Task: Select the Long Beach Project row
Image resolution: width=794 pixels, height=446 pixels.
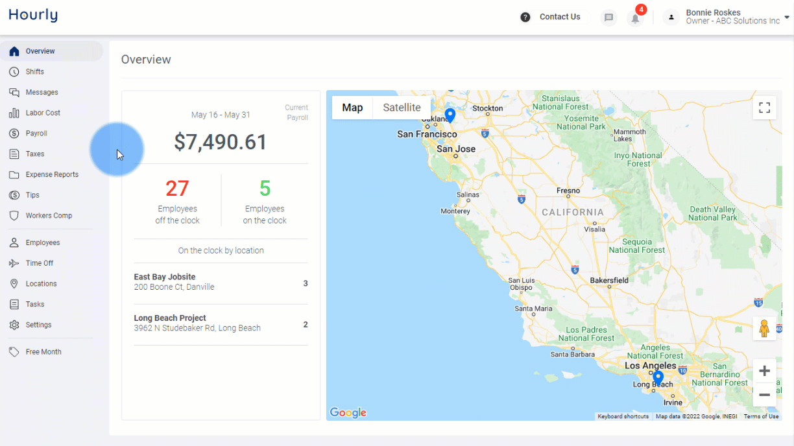Action: (x=221, y=323)
